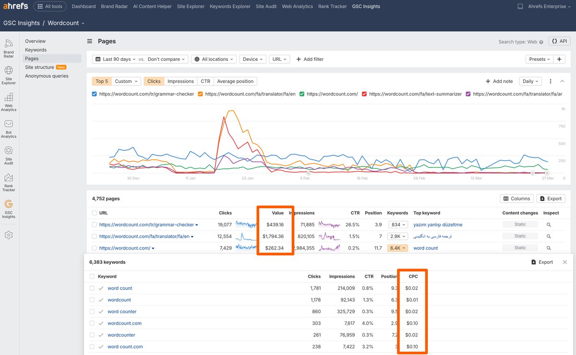Switch chart metric to CTR

pyautogui.click(x=205, y=81)
